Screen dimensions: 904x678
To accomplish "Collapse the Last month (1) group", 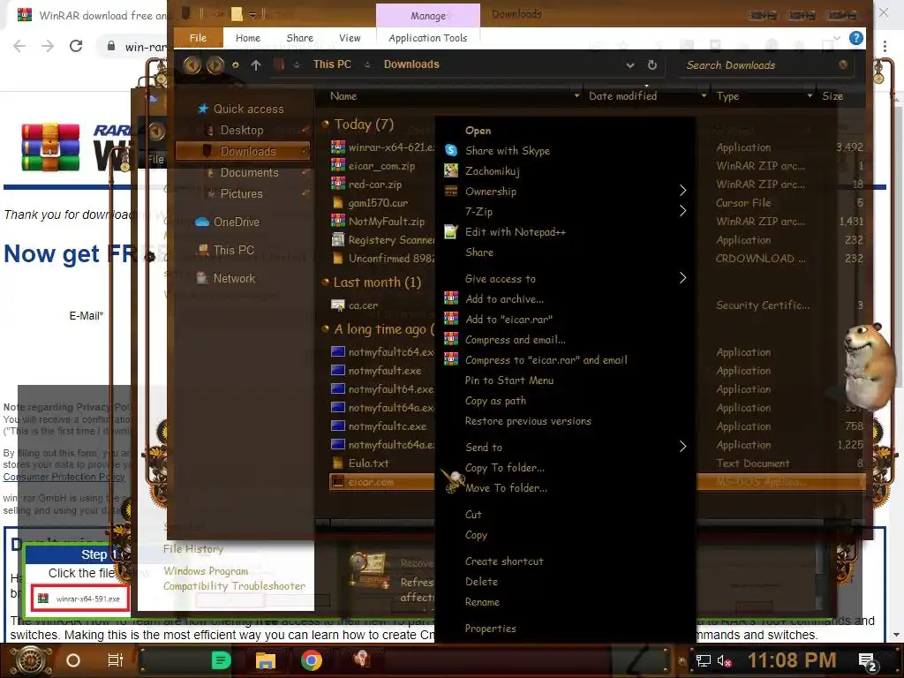I will [x=325, y=282].
